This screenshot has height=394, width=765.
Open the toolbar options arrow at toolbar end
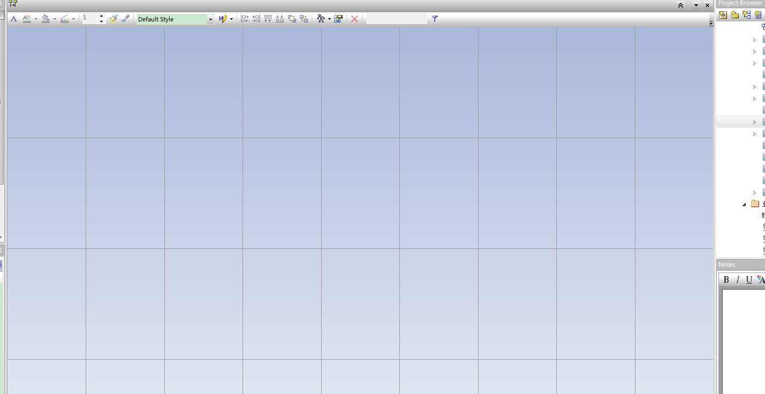(711, 23)
